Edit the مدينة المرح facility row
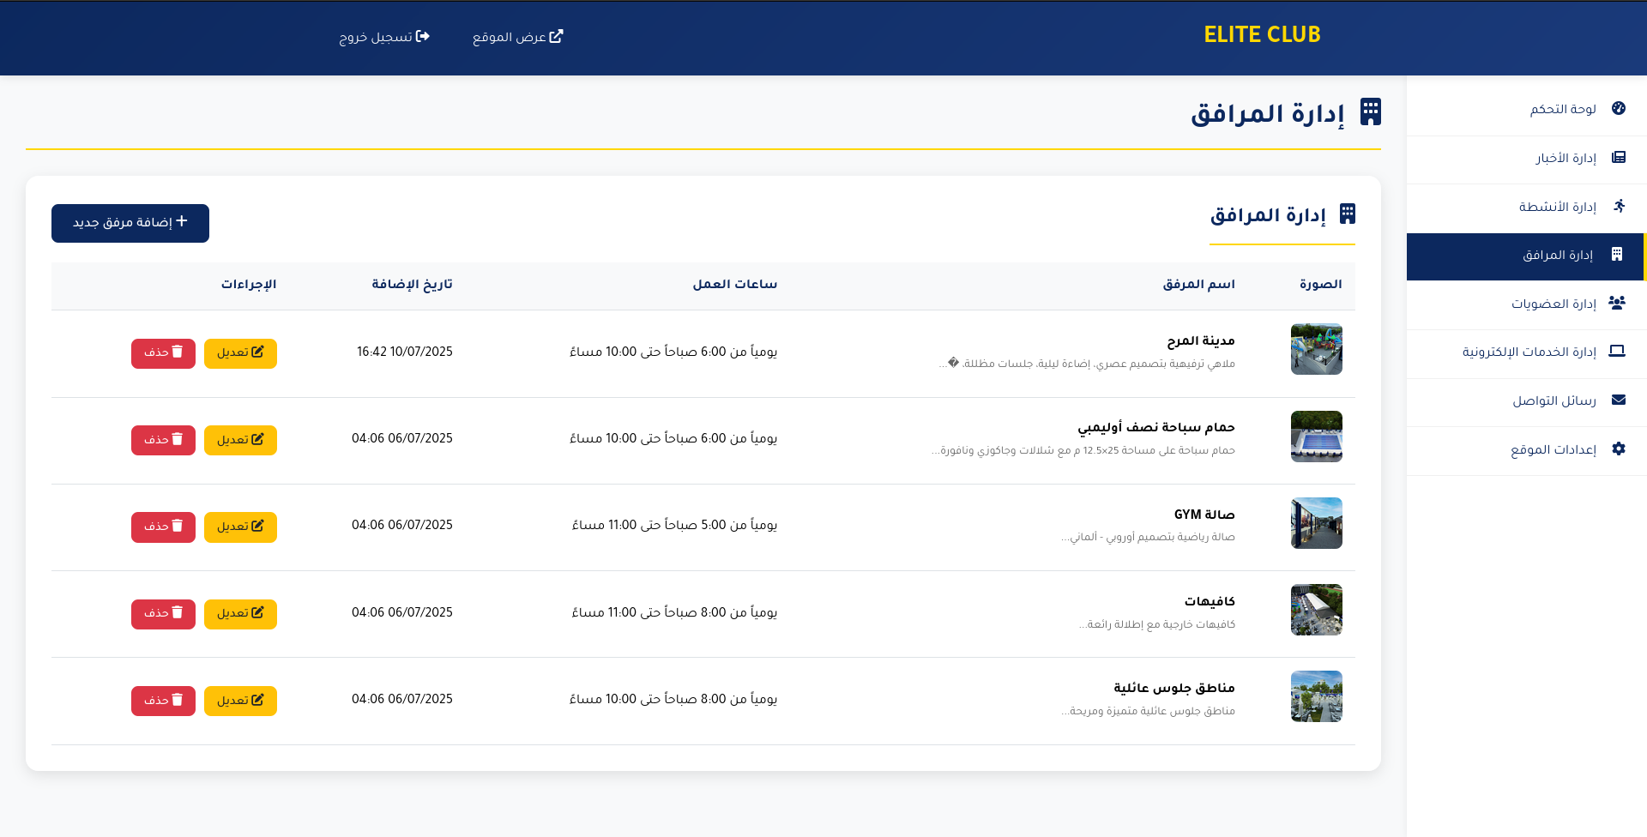This screenshot has height=837, width=1647. click(240, 353)
